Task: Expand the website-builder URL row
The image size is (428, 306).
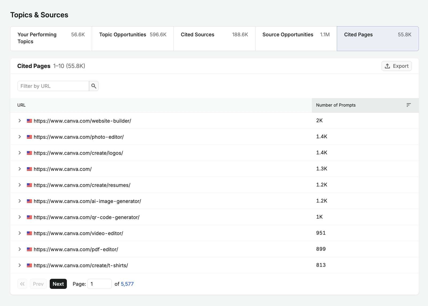Action: click(x=20, y=121)
